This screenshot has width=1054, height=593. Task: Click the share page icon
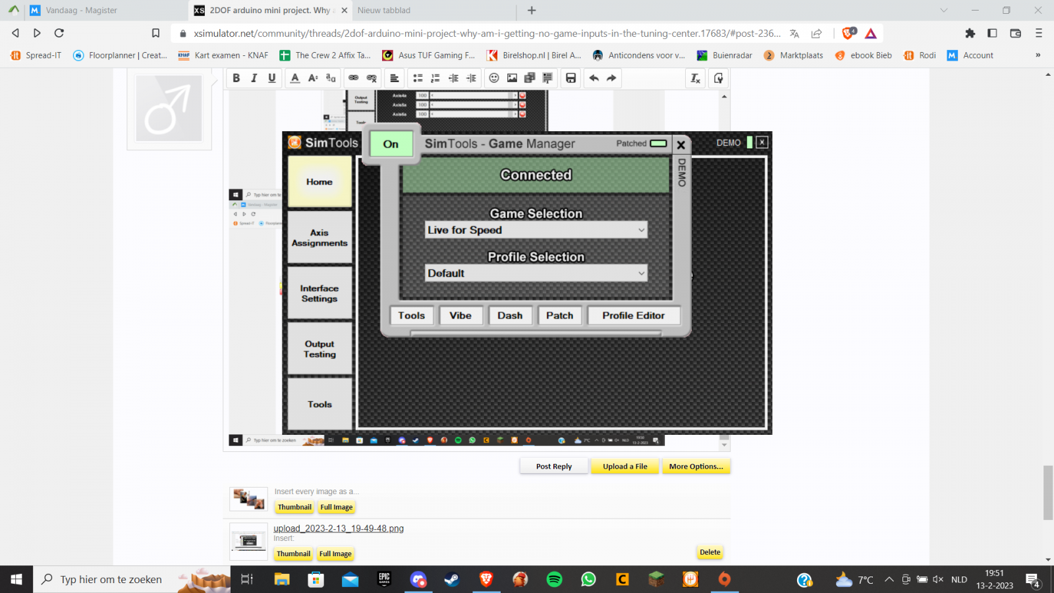pos(817,34)
